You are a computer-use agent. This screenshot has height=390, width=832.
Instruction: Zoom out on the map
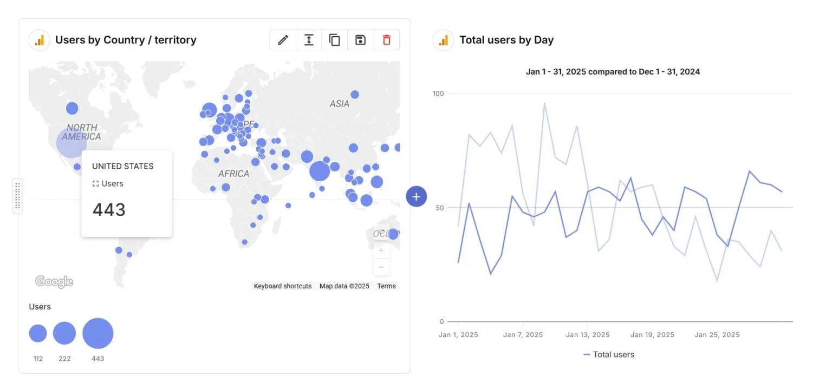tap(381, 267)
